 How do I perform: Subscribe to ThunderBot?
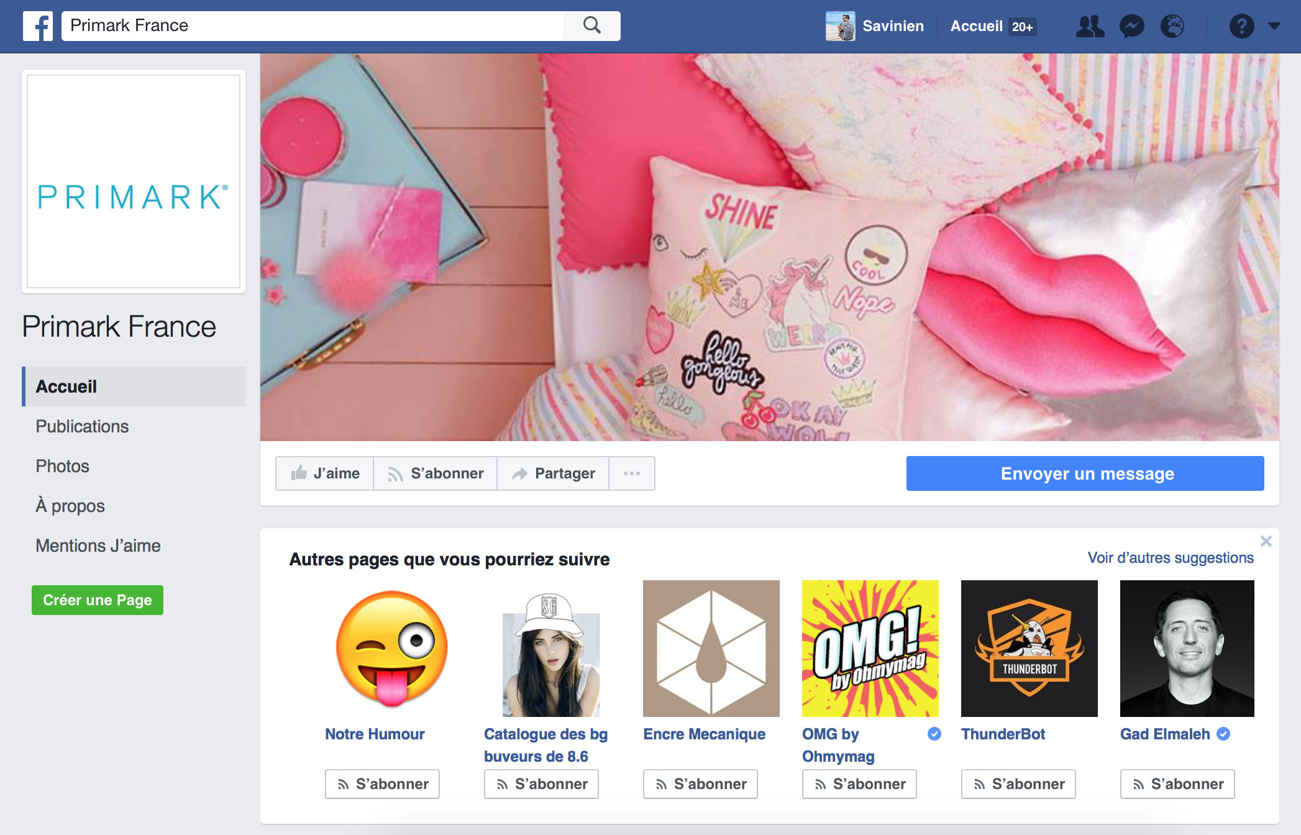(x=1018, y=784)
